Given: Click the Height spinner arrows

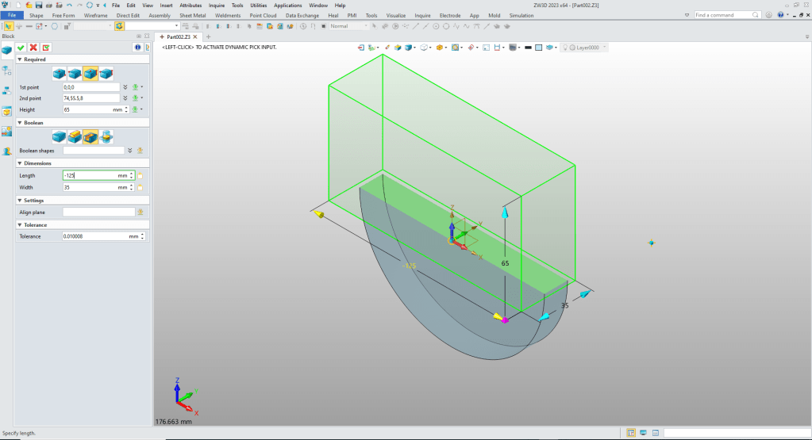Looking at the screenshot, I should tap(127, 109).
